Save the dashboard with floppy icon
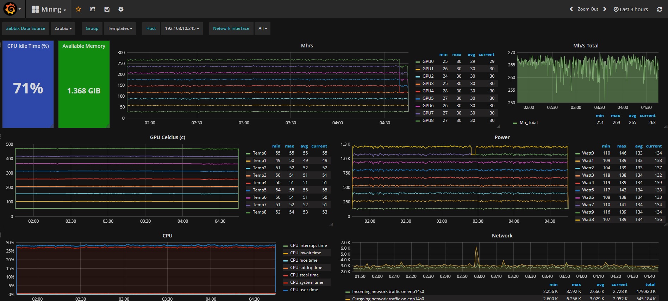Viewport: 668px width, 301px height. coord(107,9)
